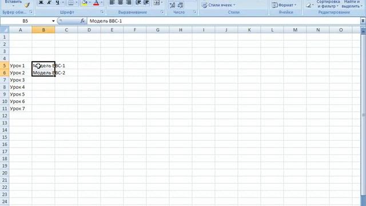366x206 pixels.
Task: Select row 11 header
Action: pyautogui.click(x=5, y=109)
